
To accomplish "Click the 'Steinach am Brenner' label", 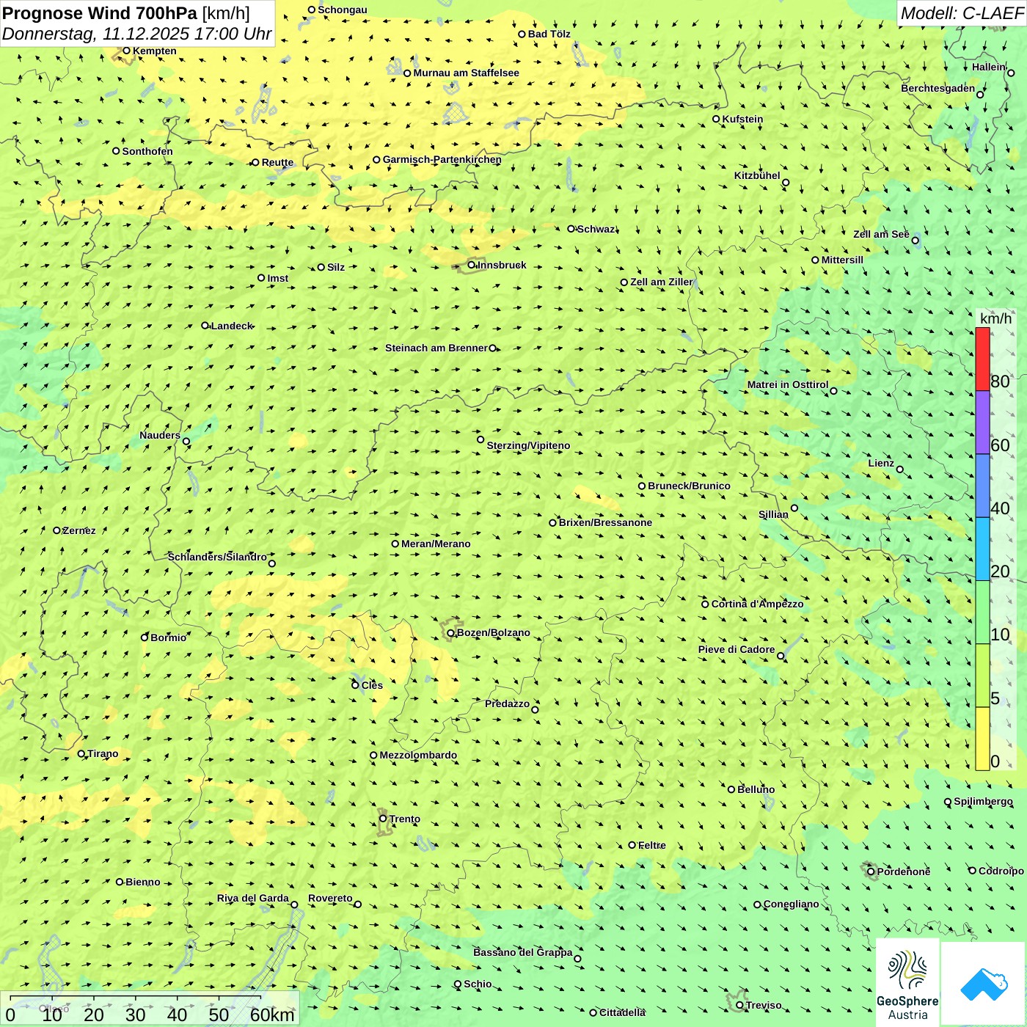I will (x=436, y=348).
